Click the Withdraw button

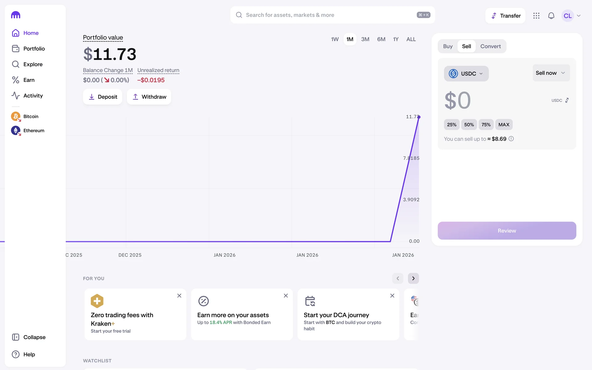(x=149, y=97)
